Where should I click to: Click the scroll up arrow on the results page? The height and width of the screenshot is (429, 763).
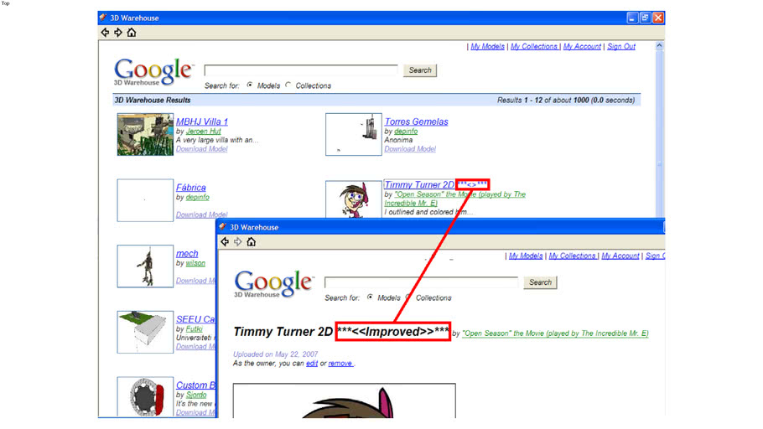pyautogui.click(x=659, y=47)
